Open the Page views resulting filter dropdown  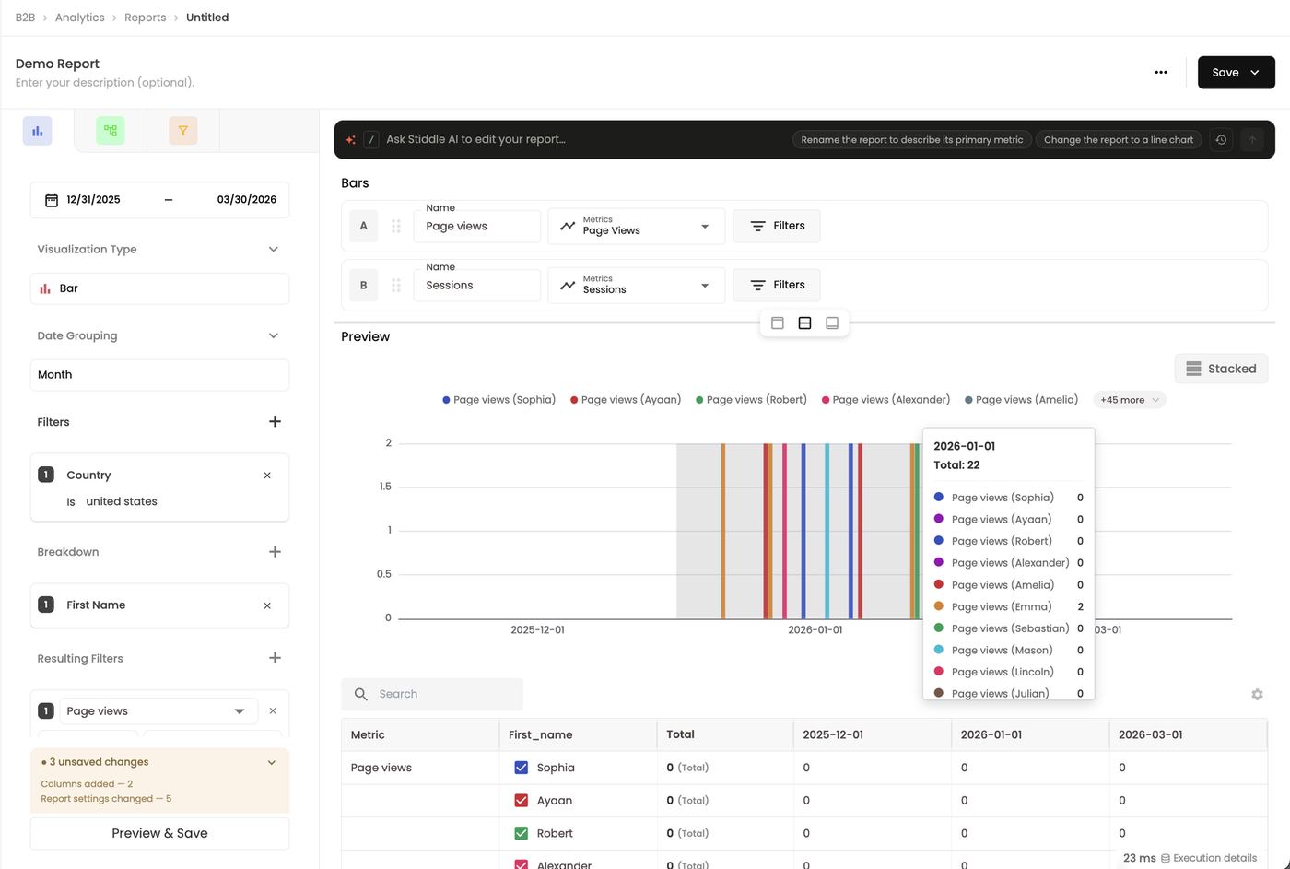click(158, 711)
